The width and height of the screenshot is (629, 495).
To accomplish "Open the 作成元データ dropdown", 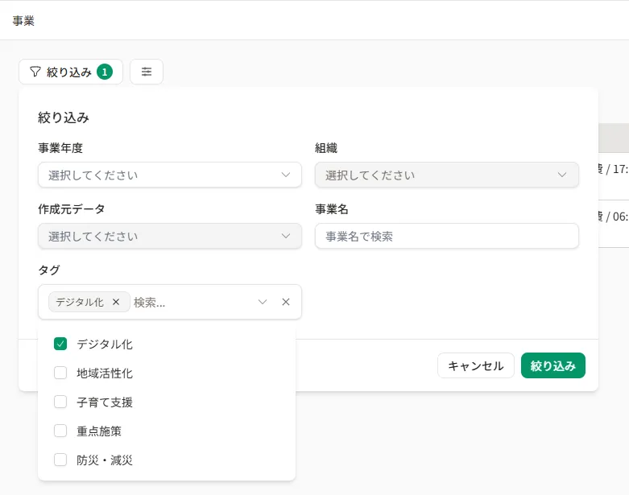I will [x=170, y=236].
